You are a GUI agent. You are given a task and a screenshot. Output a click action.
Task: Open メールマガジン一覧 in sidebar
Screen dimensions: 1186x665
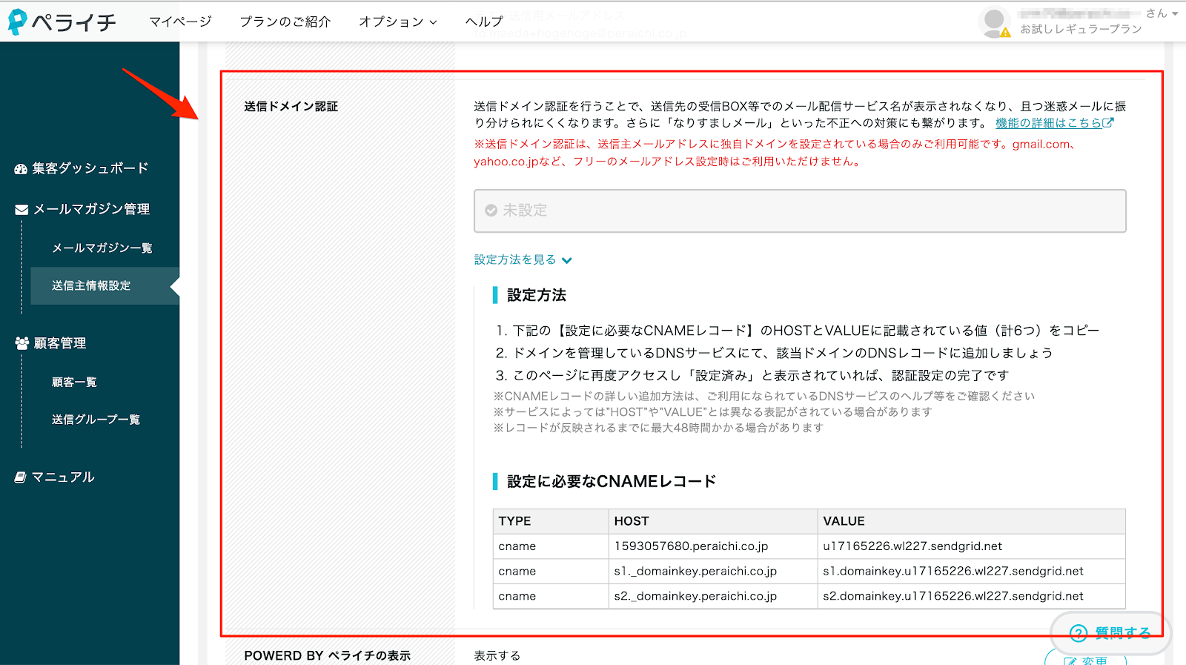coord(102,248)
